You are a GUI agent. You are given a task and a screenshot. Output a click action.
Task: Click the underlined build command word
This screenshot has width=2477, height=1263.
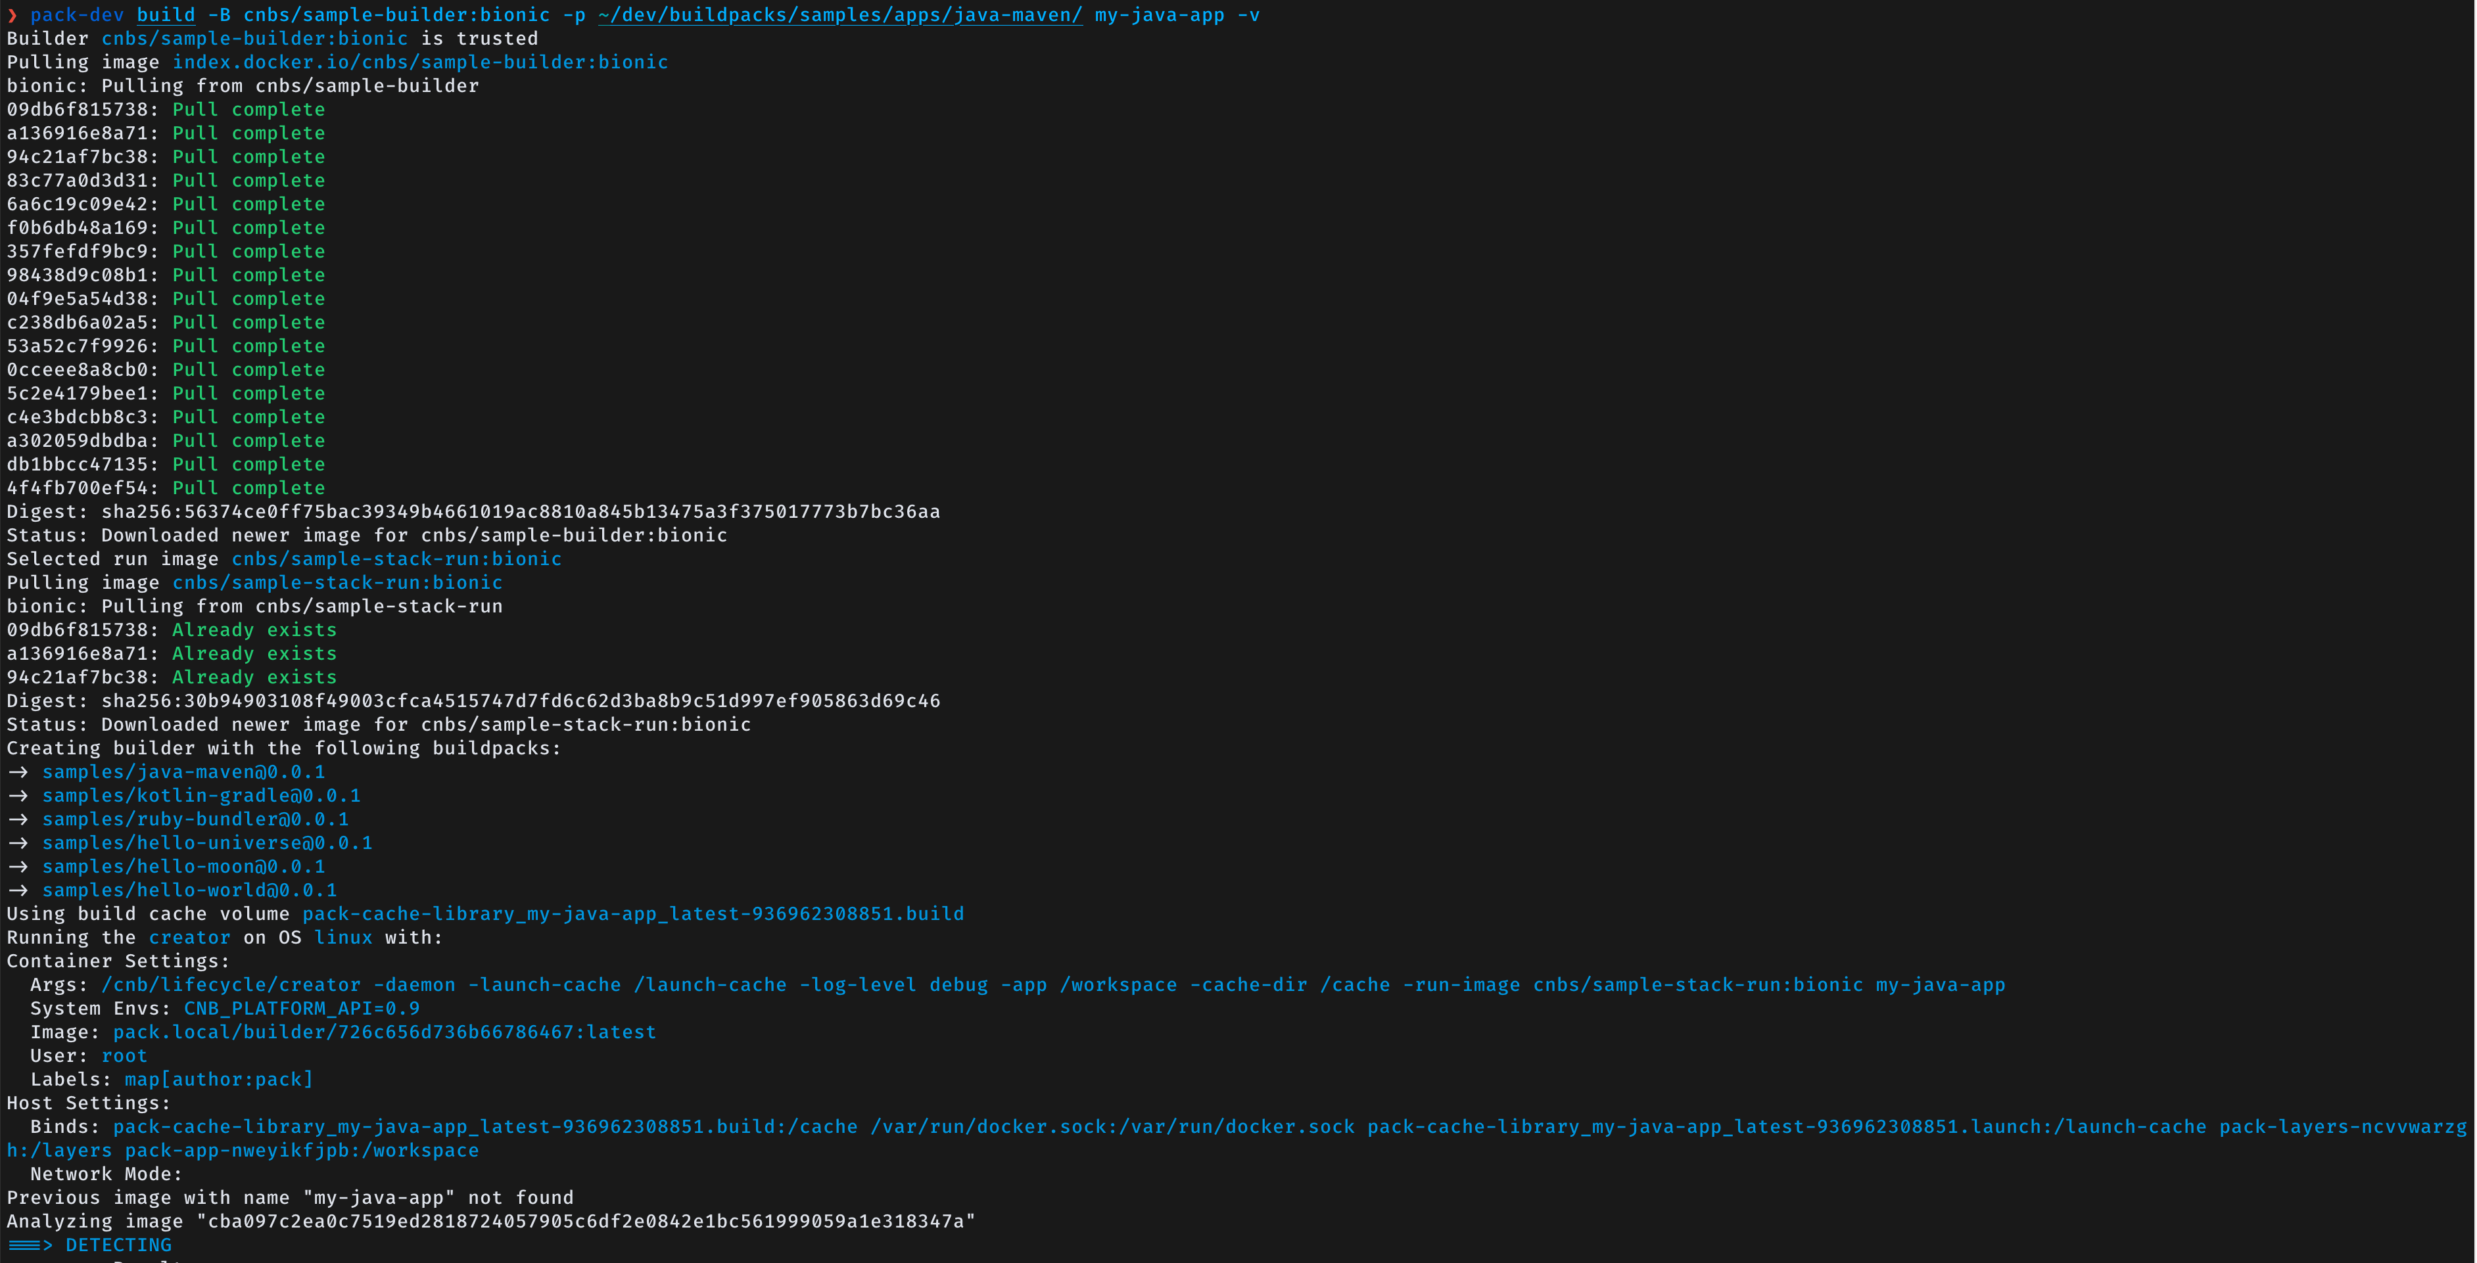pyautogui.click(x=166, y=15)
